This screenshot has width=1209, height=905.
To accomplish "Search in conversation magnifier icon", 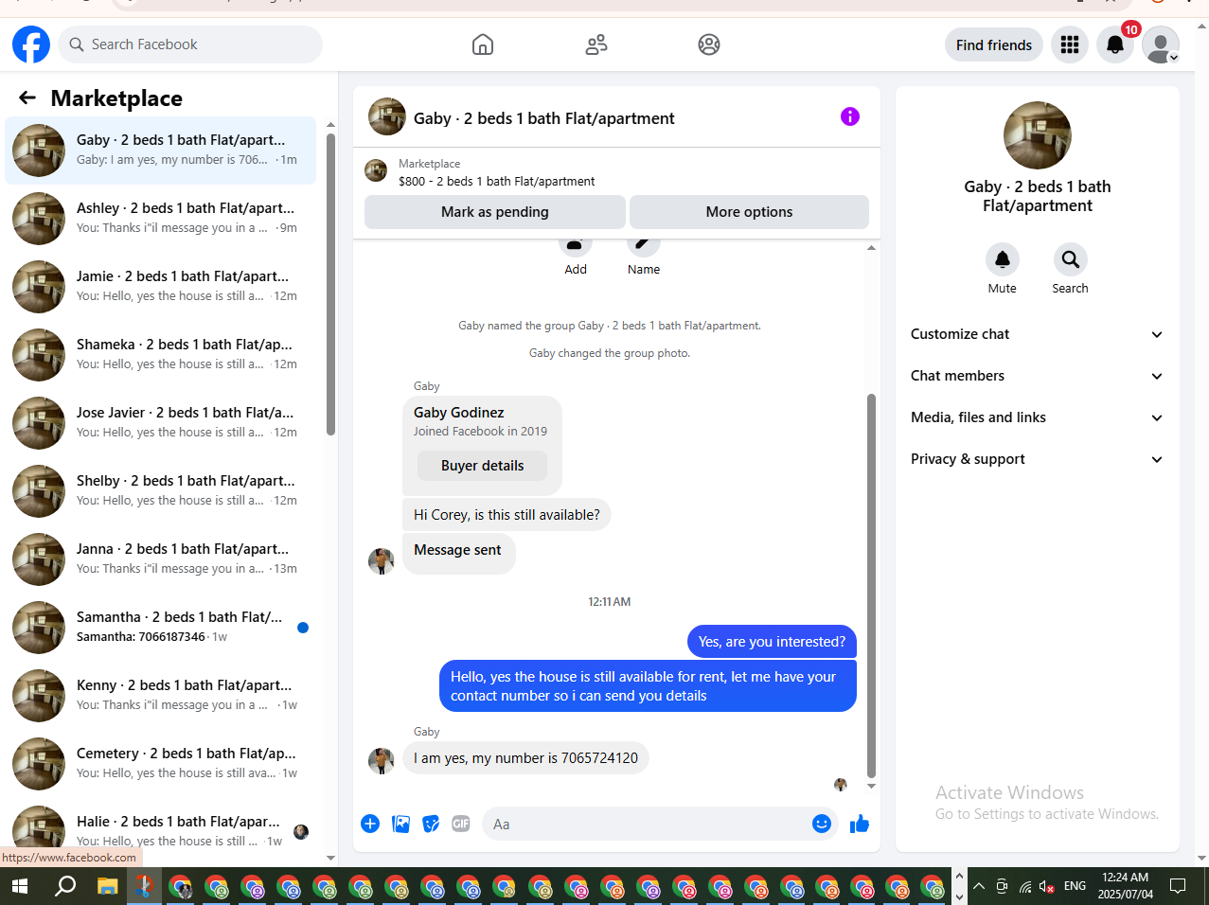I will click(1071, 259).
